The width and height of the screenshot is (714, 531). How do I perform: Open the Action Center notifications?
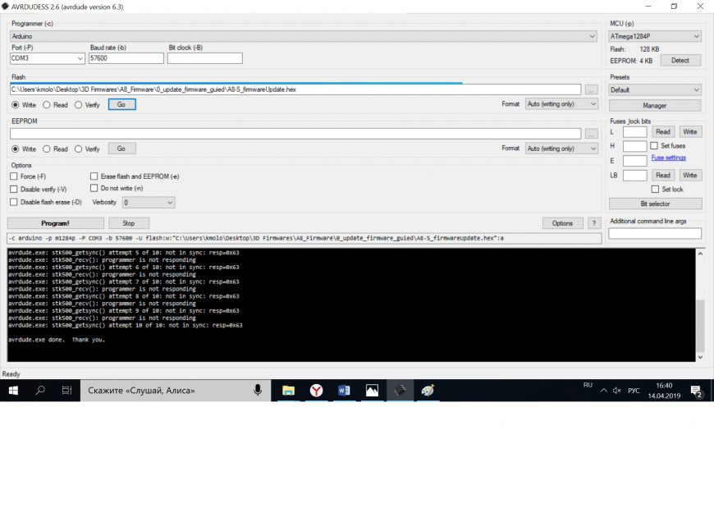[x=696, y=391]
